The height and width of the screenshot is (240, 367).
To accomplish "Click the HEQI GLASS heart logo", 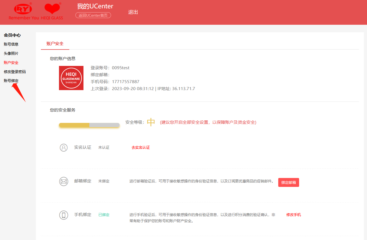I will coord(52,11).
